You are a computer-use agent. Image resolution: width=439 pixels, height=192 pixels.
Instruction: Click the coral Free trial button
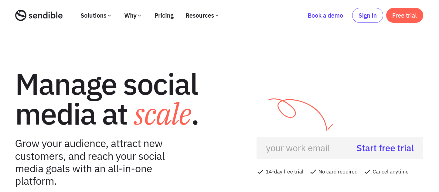click(x=404, y=15)
